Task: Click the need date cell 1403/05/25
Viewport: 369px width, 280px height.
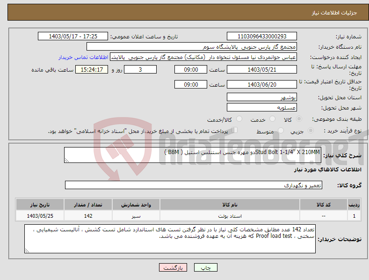Action: [x=40, y=216]
